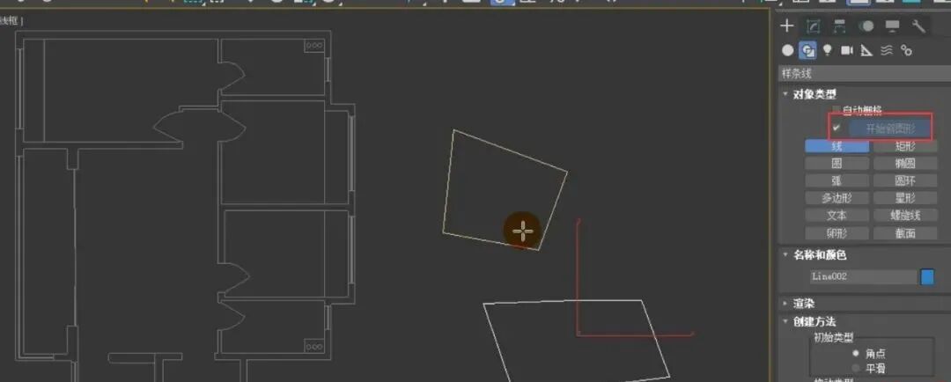
Task: Select the Systems category icon
Action: (x=907, y=50)
